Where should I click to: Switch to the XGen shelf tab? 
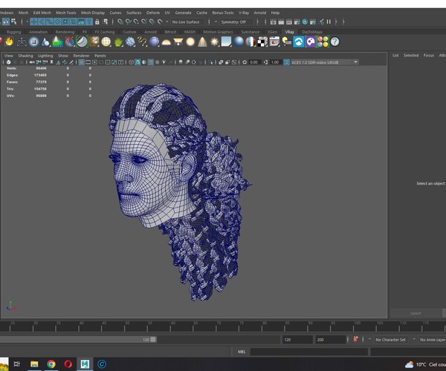[x=272, y=32]
